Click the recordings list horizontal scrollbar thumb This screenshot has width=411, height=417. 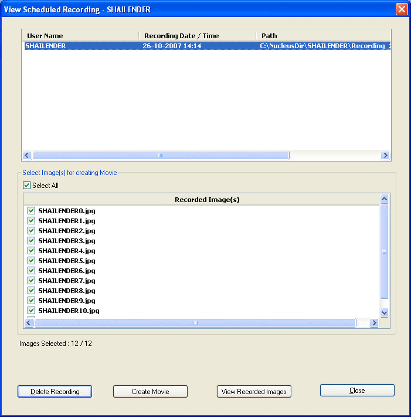[161, 155]
